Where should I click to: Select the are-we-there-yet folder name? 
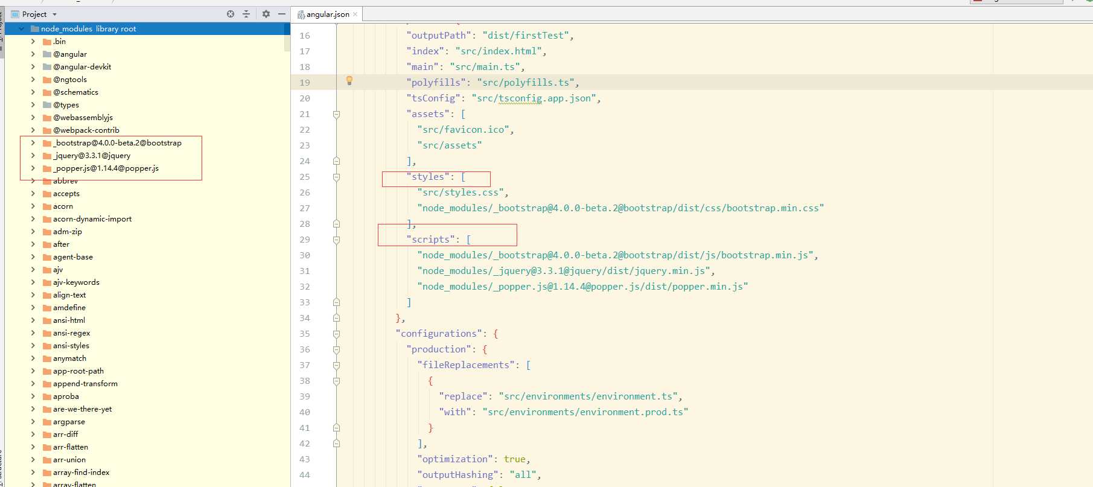[82, 409]
